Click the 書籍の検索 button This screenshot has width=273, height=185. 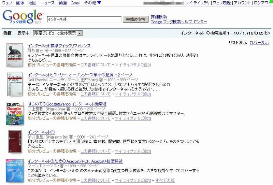pyautogui.click(x=135, y=19)
